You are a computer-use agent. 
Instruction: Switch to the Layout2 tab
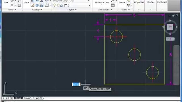pos(38,98)
